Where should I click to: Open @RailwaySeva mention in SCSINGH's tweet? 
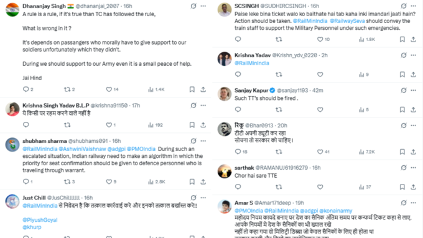tap(347, 21)
